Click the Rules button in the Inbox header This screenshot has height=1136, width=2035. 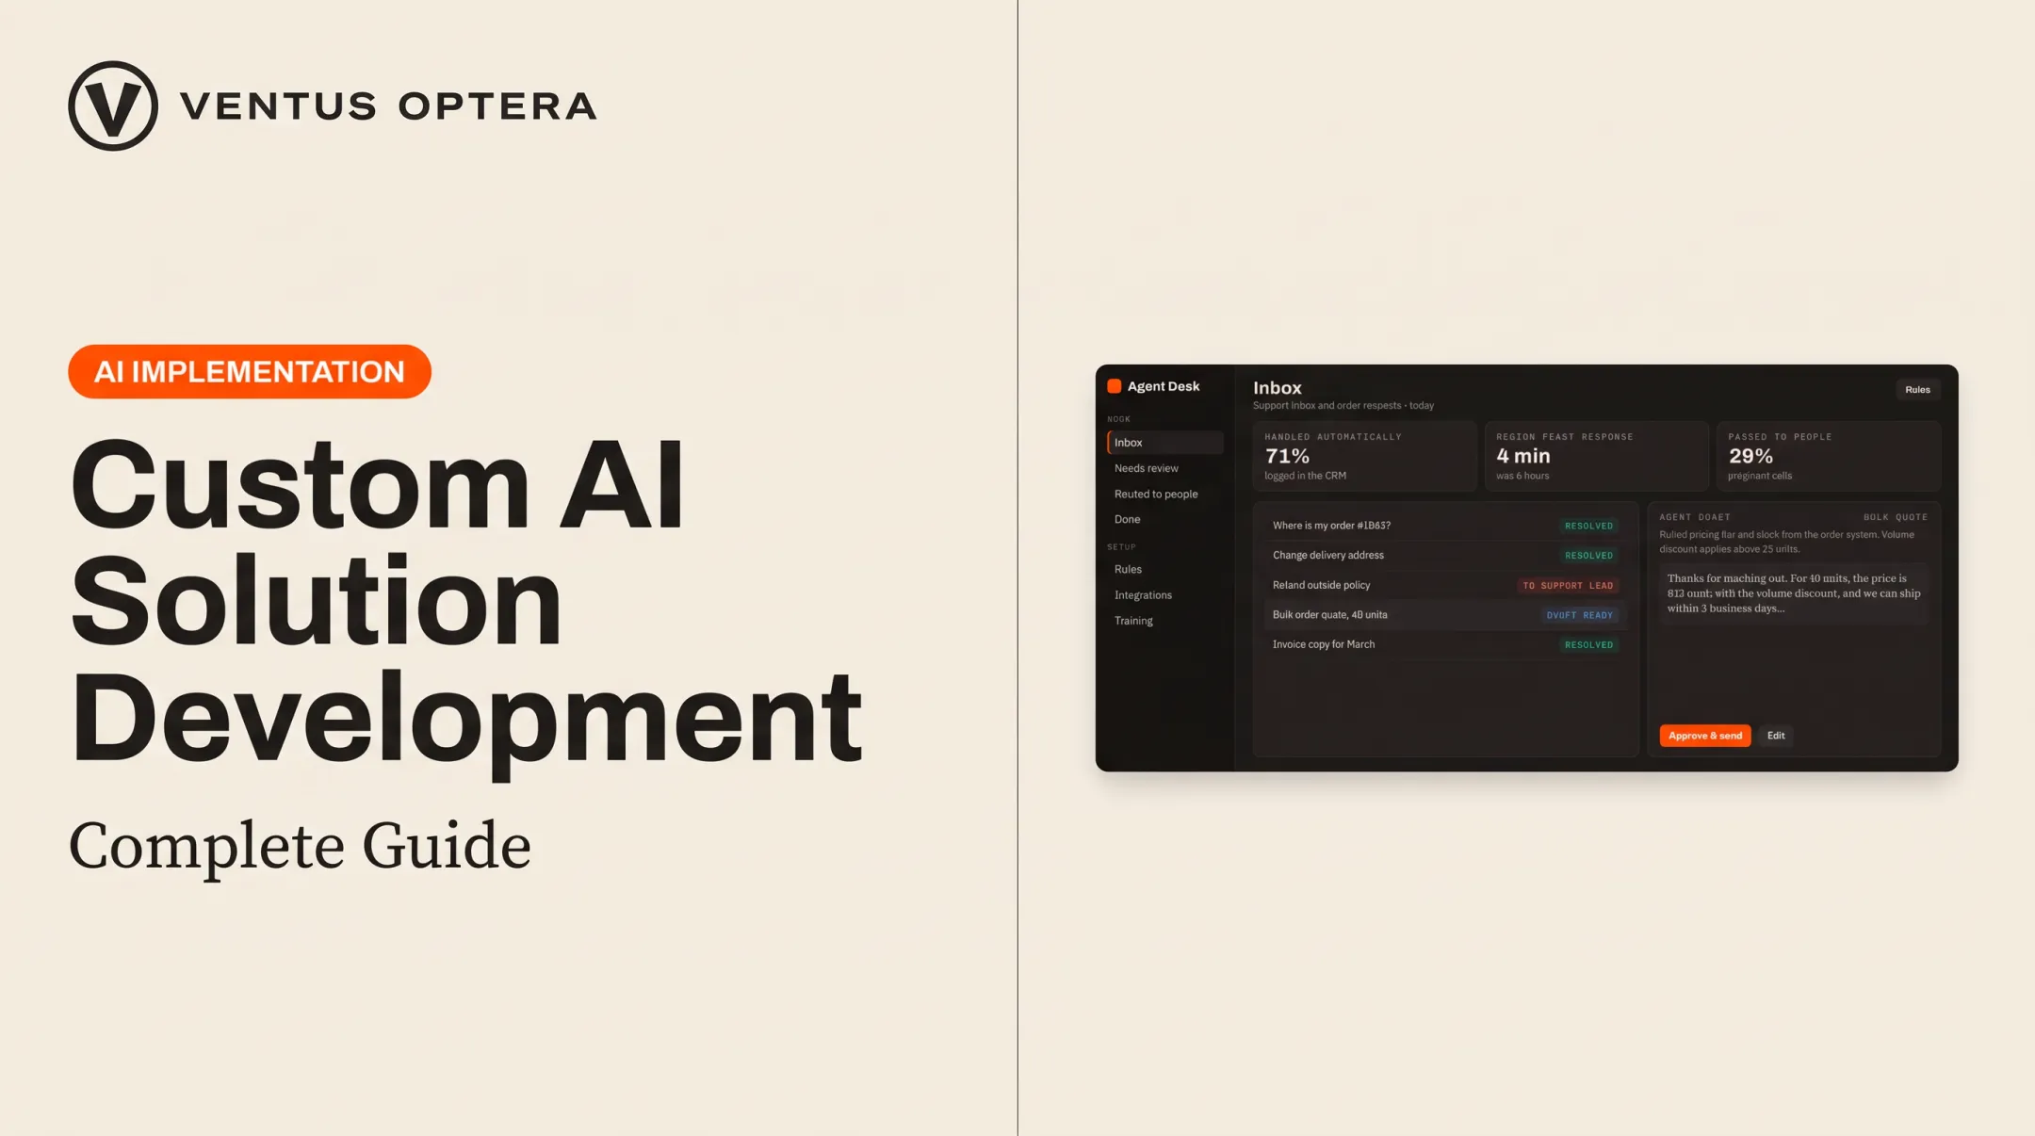(x=1917, y=389)
